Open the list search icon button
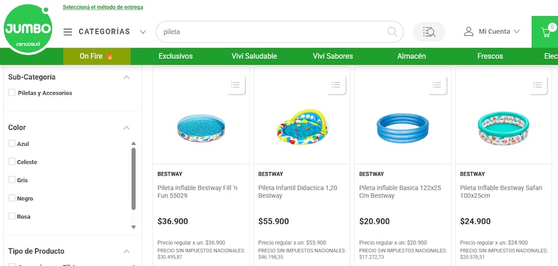This screenshot has height=266, width=558. pos(429,32)
